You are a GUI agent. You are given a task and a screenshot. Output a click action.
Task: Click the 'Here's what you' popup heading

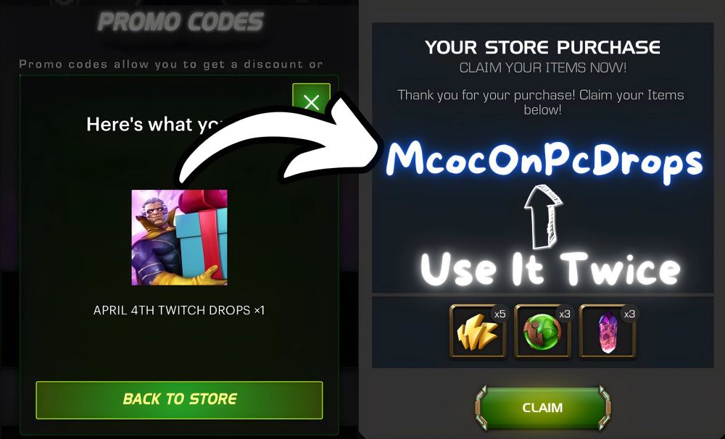155,125
